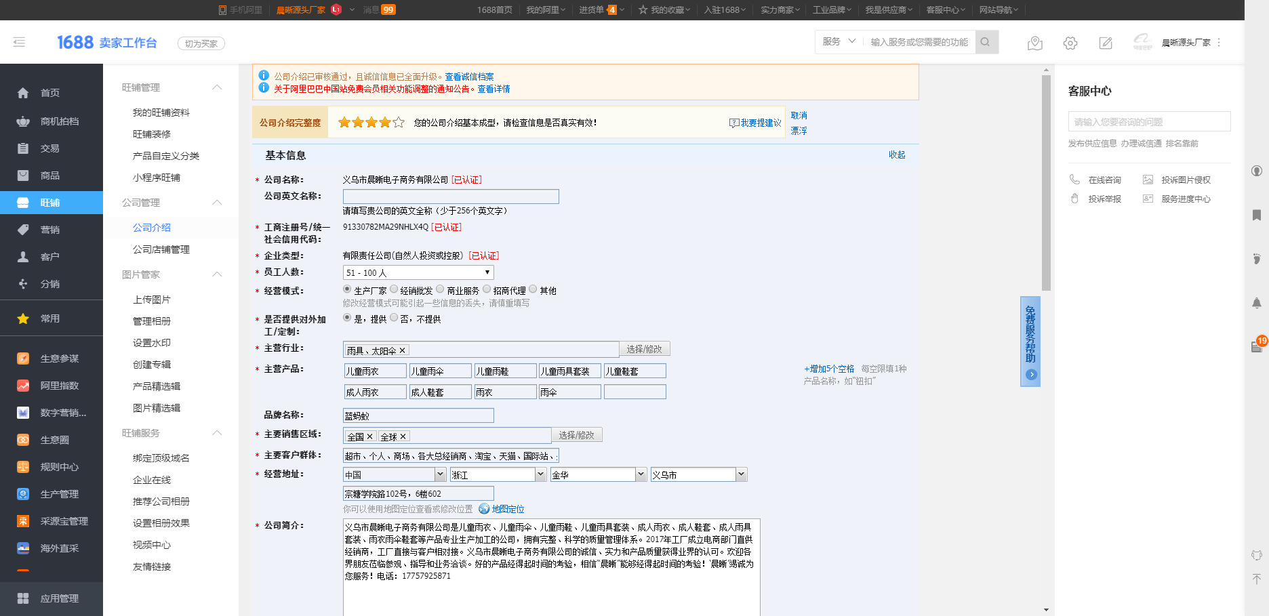Select the 生产厂家 radio button
The width and height of the screenshot is (1269, 616).
pos(347,289)
